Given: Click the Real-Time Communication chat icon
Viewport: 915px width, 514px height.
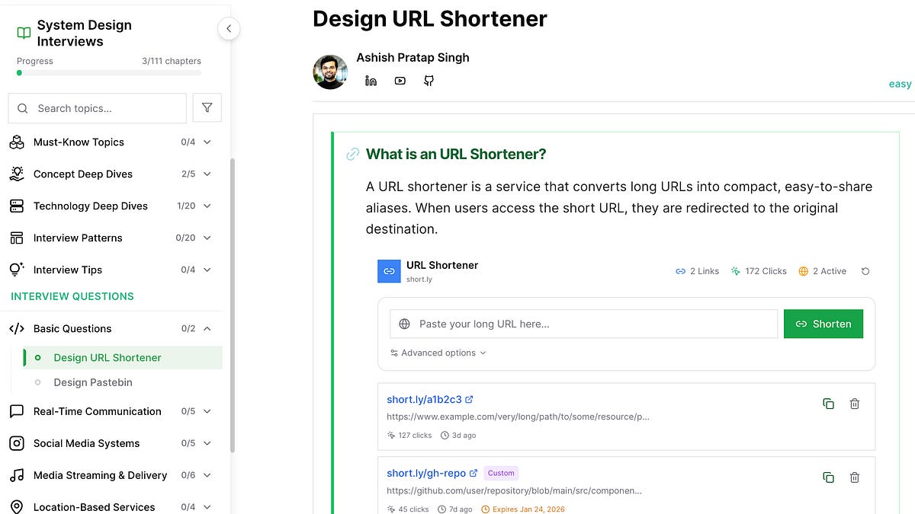Looking at the screenshot, I should 17,411.
